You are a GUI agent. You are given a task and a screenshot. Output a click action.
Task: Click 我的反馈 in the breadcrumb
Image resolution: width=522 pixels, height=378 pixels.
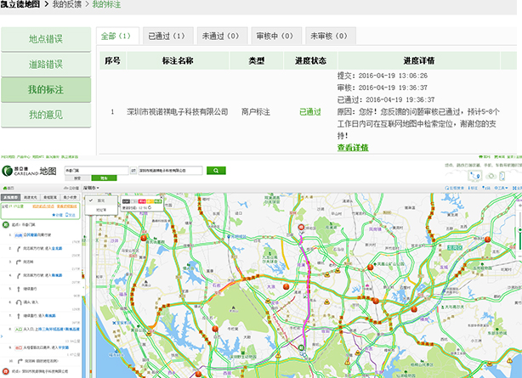tap(67, 4)
